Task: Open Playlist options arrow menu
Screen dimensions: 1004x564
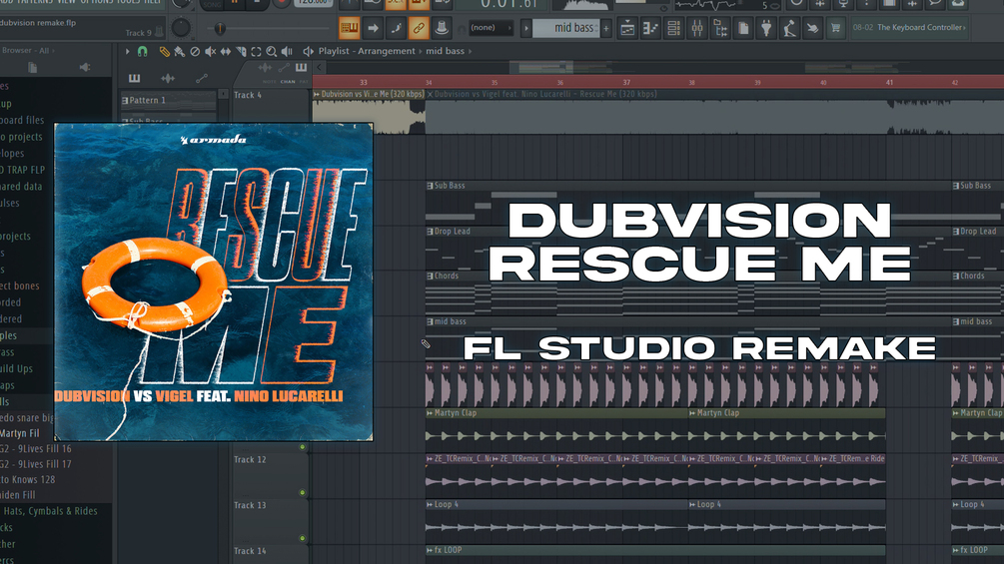Action: [x=128, y=51]
